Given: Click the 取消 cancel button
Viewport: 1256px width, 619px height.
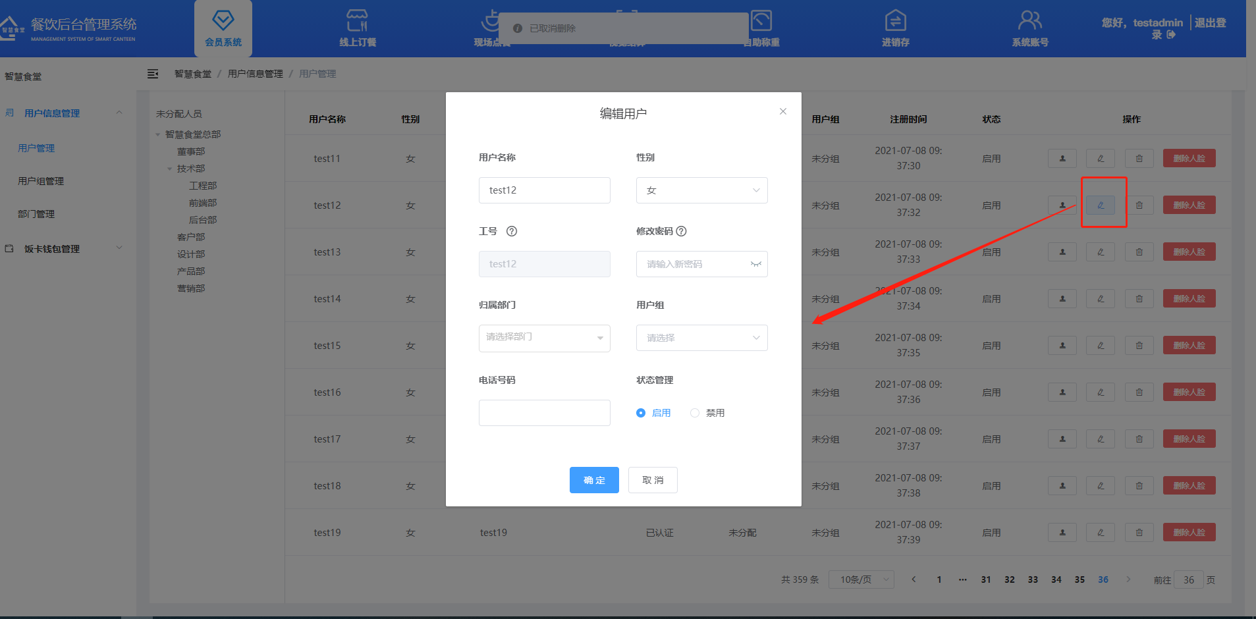Looking at the screenshot, I should pos(652,480).
